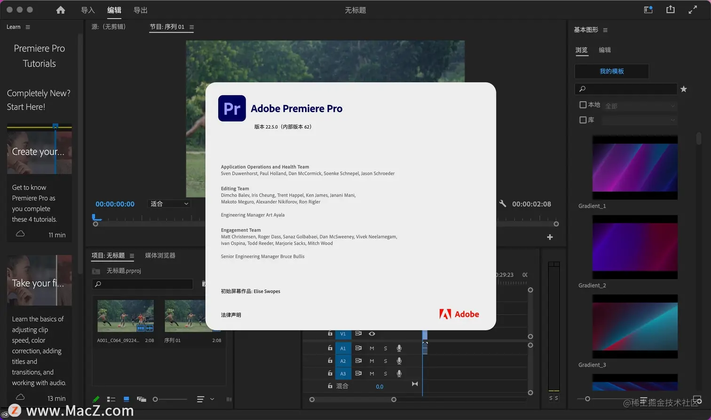The height and width of the screenshot is (420, 711).
Task: Click the A2 voice-over record microphone
Action: pos(399,361)
